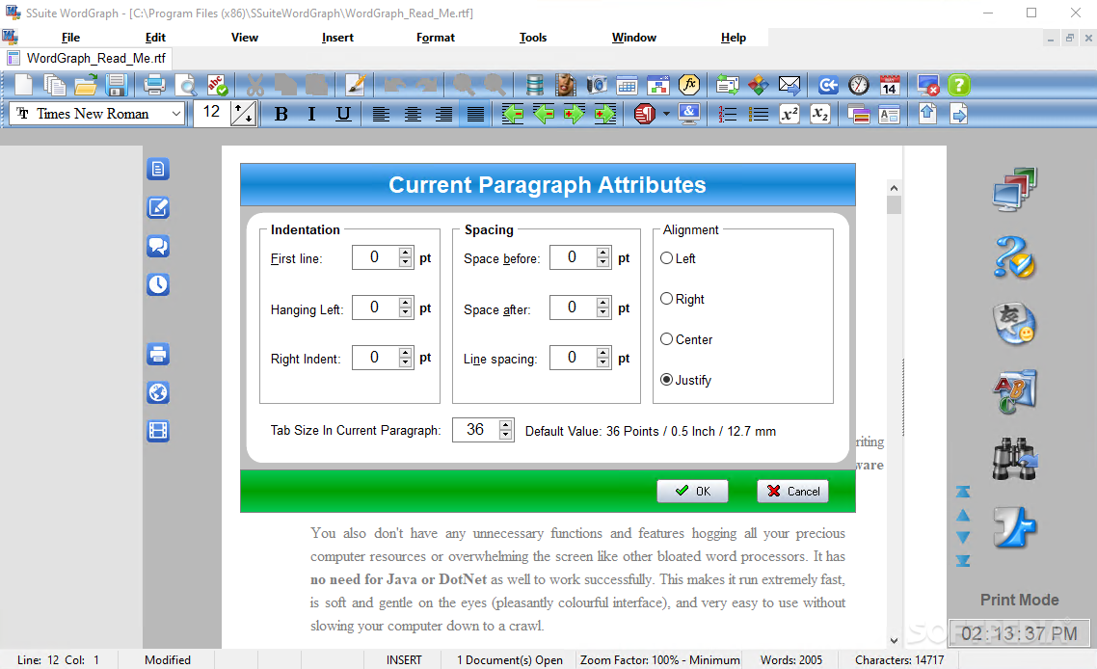
Task: Insert date with calendar 14 icon
Action: 889,86
